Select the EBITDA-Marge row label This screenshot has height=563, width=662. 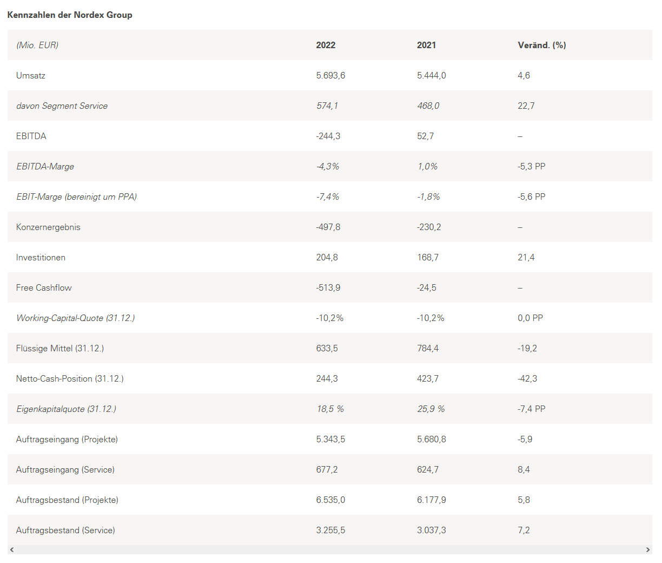point(45,167)
